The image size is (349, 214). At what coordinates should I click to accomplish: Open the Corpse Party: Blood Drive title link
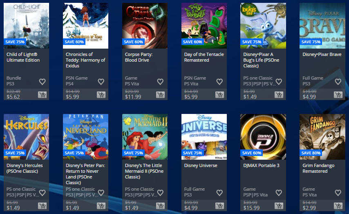[x=139, y=57]
